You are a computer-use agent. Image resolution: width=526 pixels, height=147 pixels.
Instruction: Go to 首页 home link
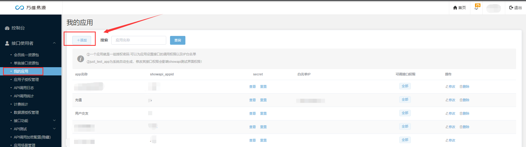(x=459, y=8)
